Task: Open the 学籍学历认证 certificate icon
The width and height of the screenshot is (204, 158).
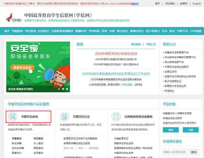Action: [64, 117]
